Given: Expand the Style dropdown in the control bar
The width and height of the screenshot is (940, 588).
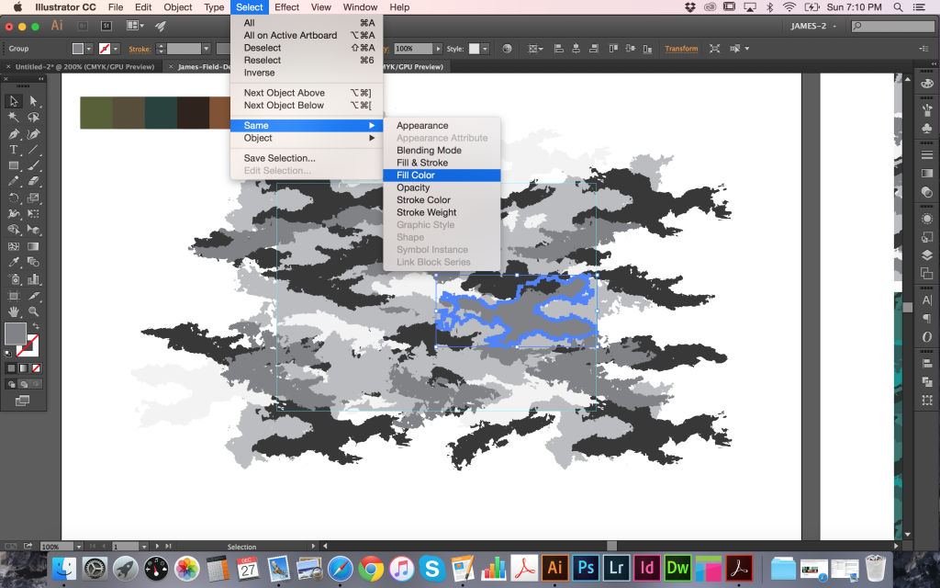Looking at the screenshot, I should click(485, 48).
